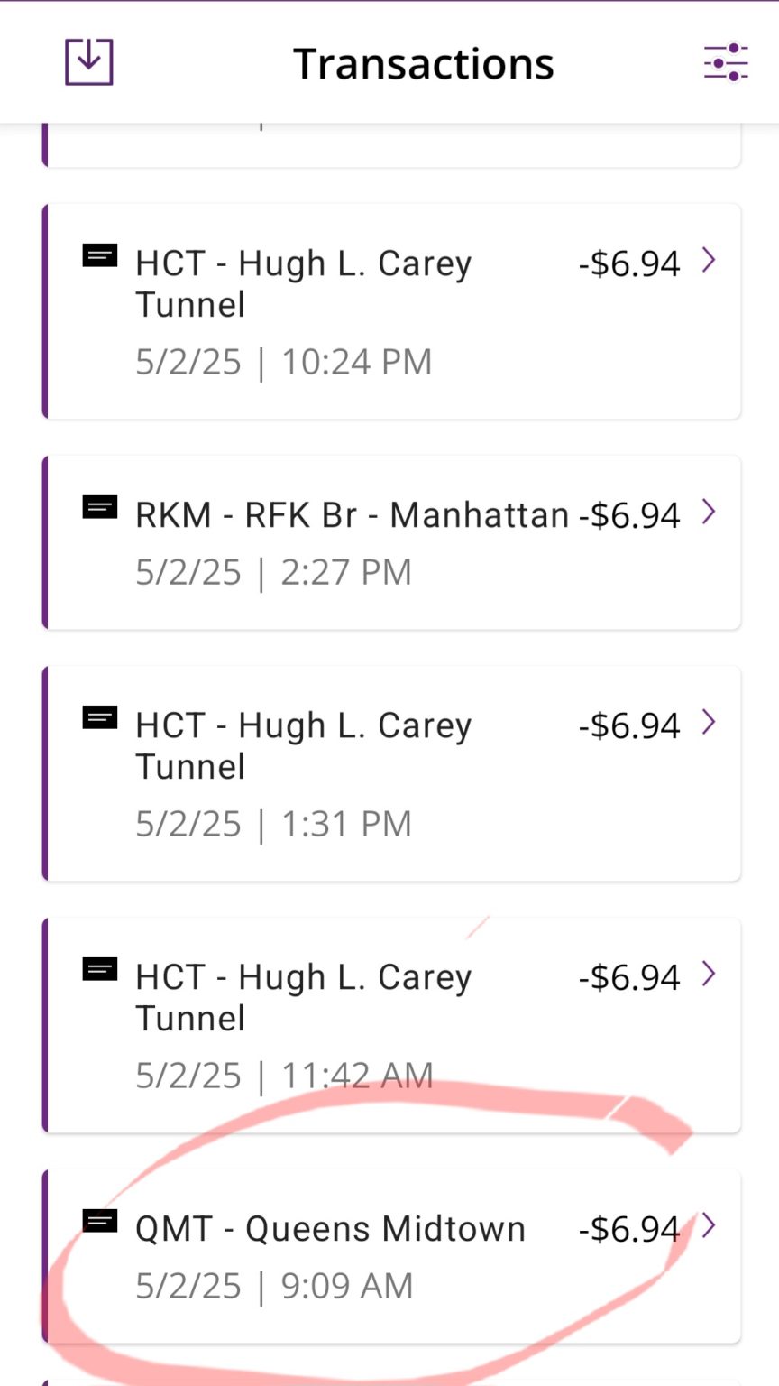
Task: Select the -$6.94 amount at 2:27 PM
Action: (629, 515)
